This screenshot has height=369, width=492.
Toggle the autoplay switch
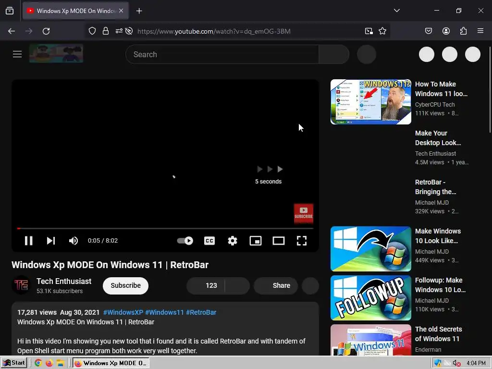click(185, 241)
